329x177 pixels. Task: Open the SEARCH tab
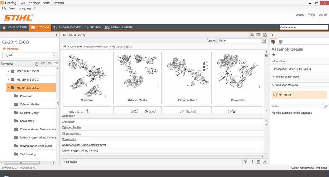pos(93,28)
